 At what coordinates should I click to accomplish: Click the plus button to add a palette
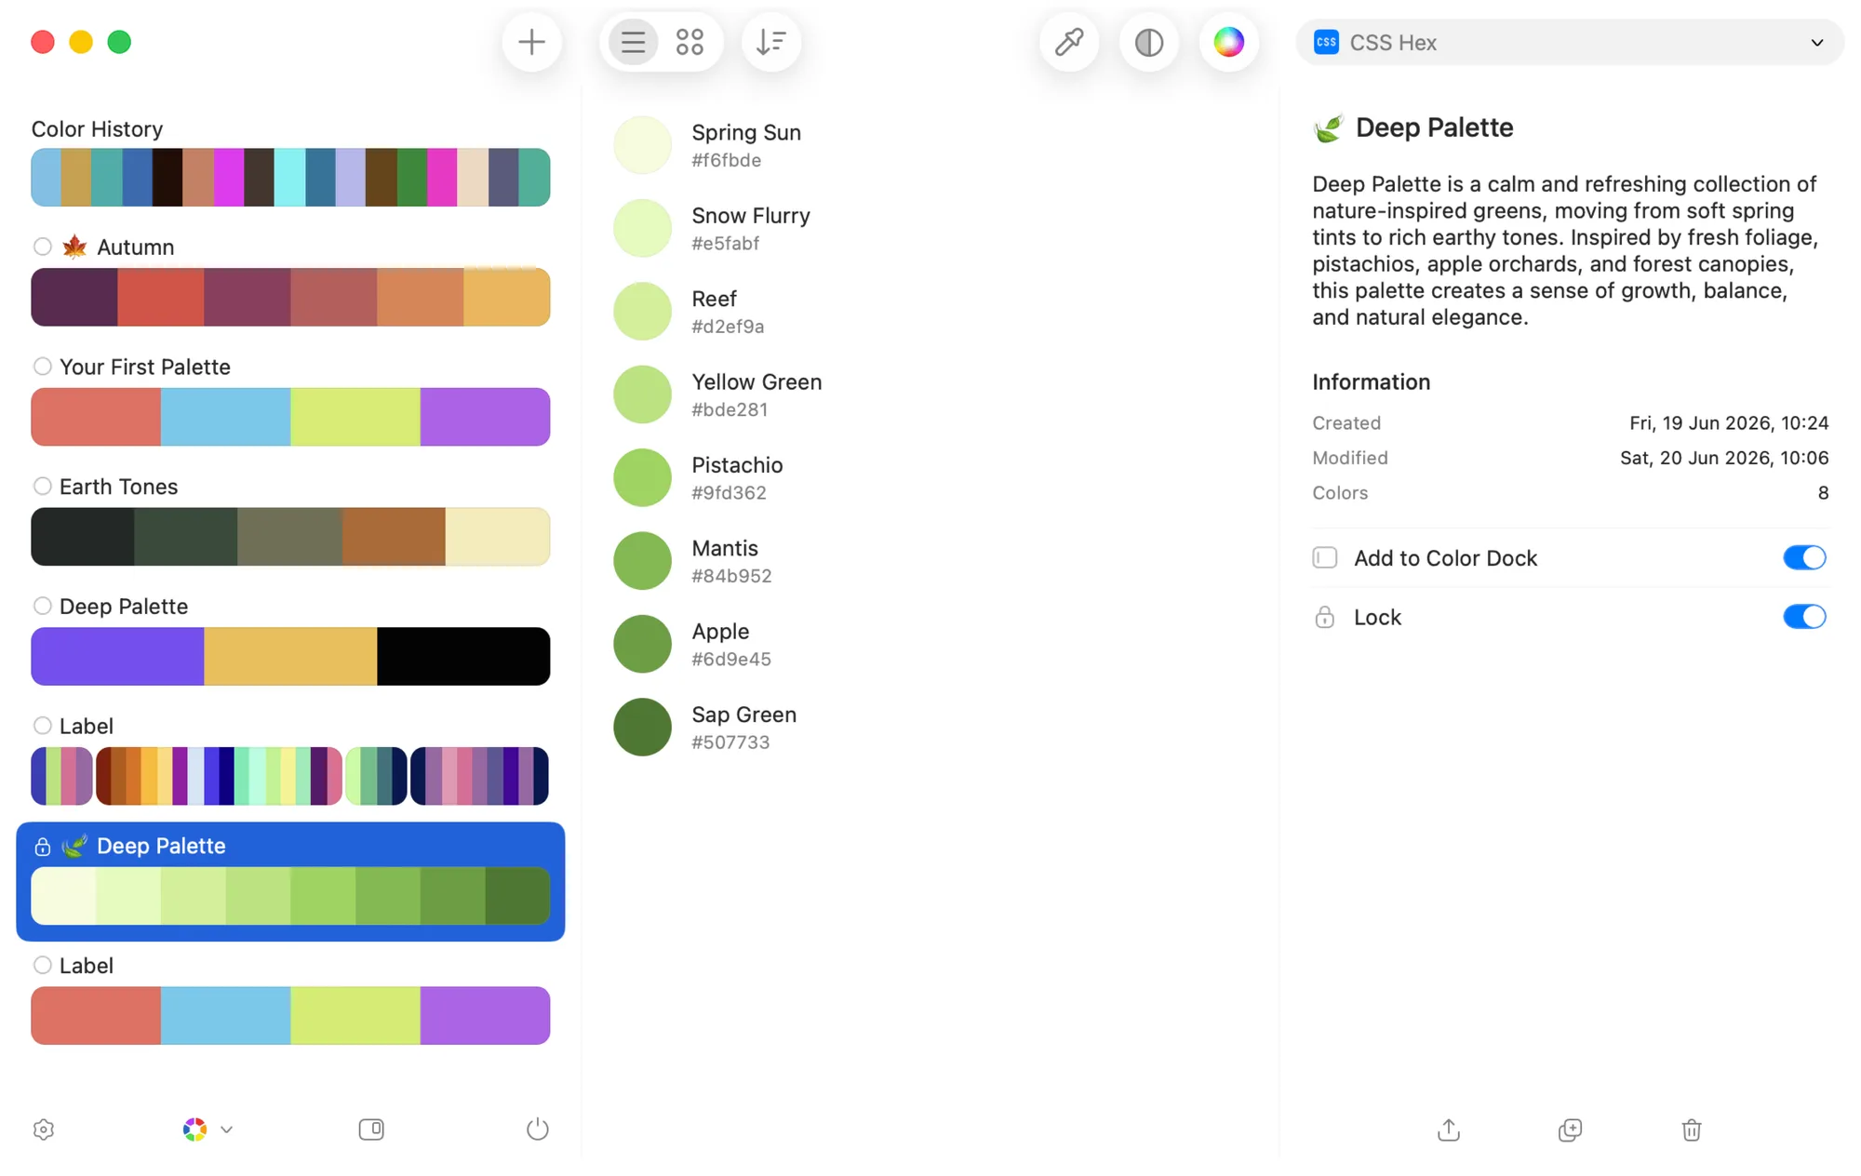pos(531,42)
